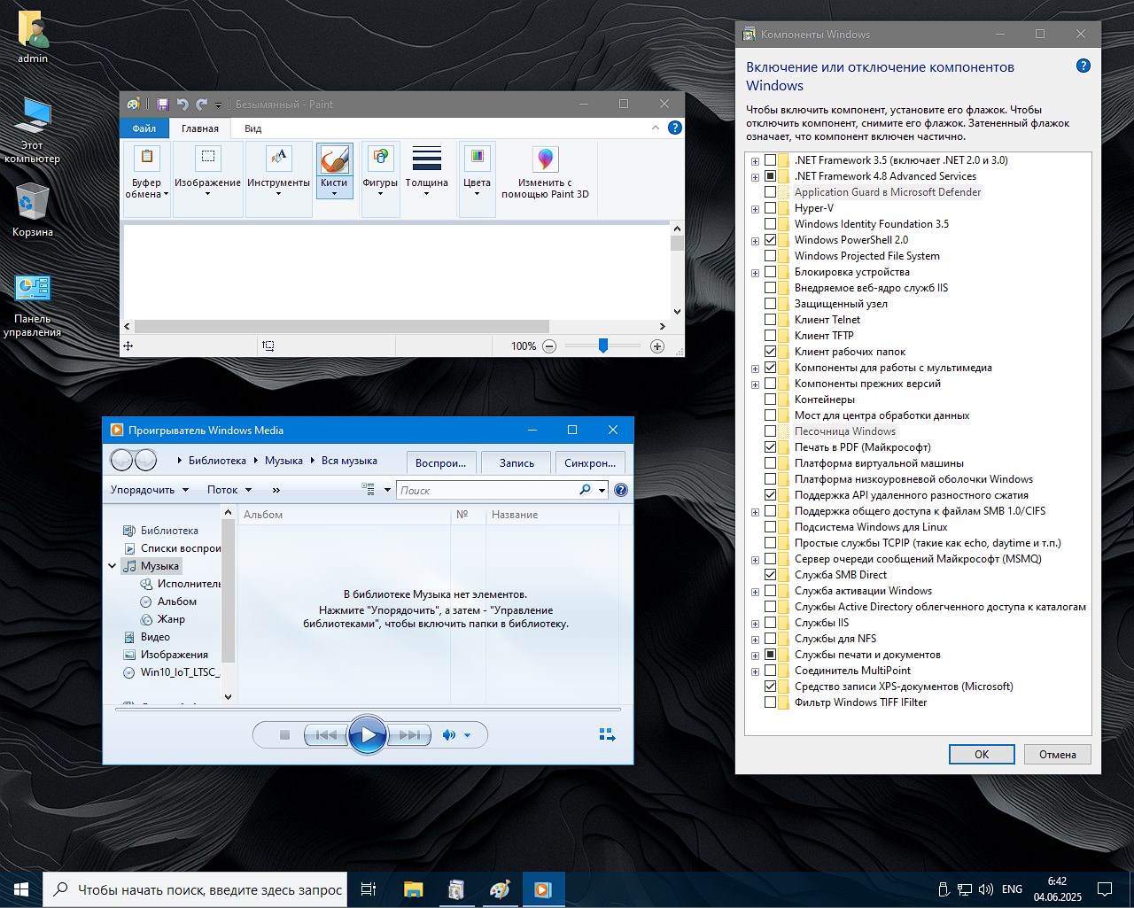Click the Отмена button
This screenshot has height=908, width=1134.
pyautogui.click(x=1057, y=754)
